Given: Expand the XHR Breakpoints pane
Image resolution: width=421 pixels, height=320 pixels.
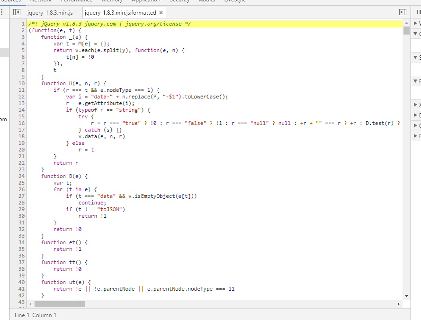Looking at the screenshot, I should [x=416, y=104].
